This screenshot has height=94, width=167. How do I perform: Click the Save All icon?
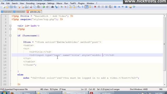pos(15,7)
